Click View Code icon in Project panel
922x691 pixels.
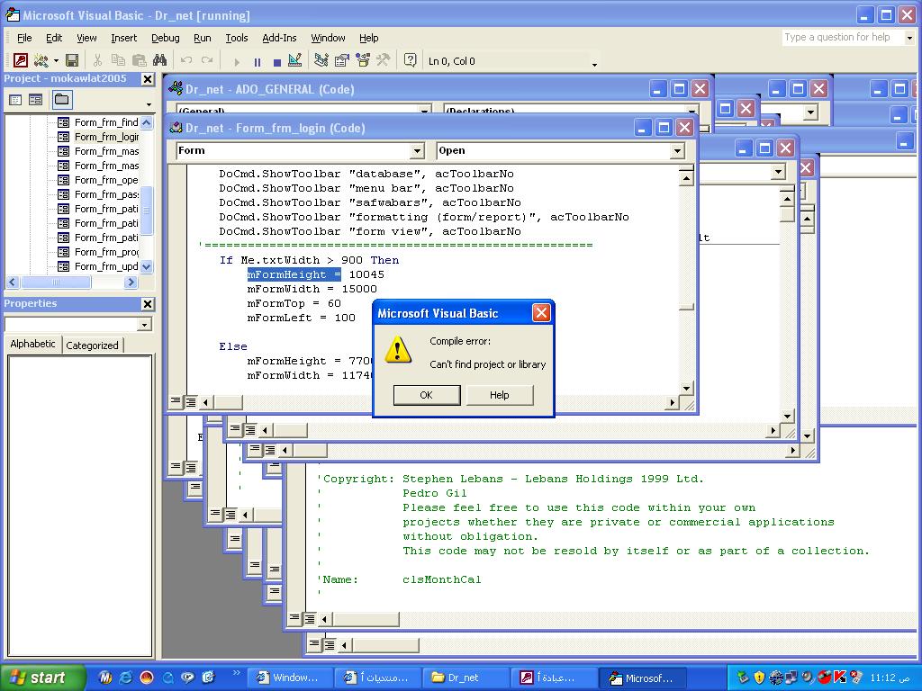pyautogui.click(x=15, y=100)
